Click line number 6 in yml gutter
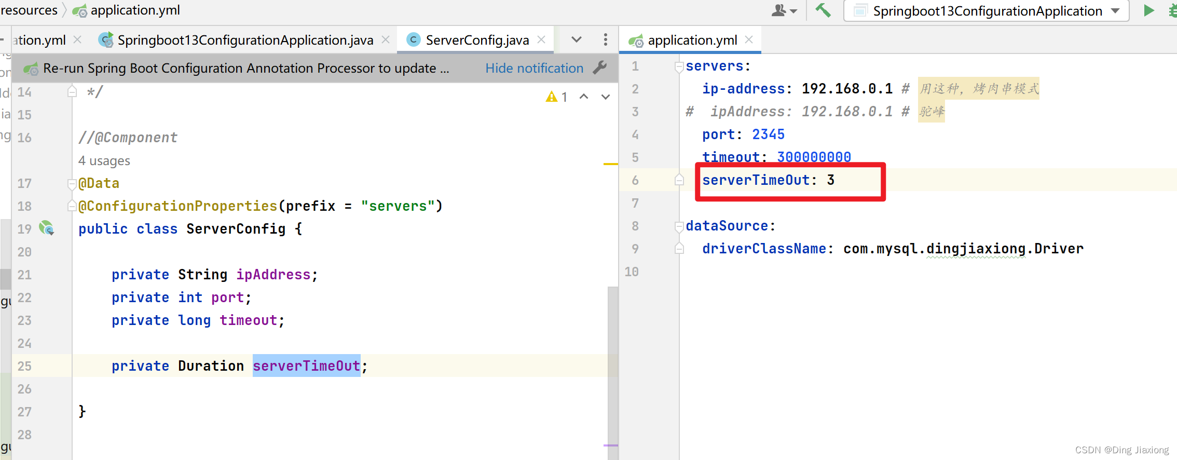The height and width of the screenshot is (460, 1177). coord(635,180)
